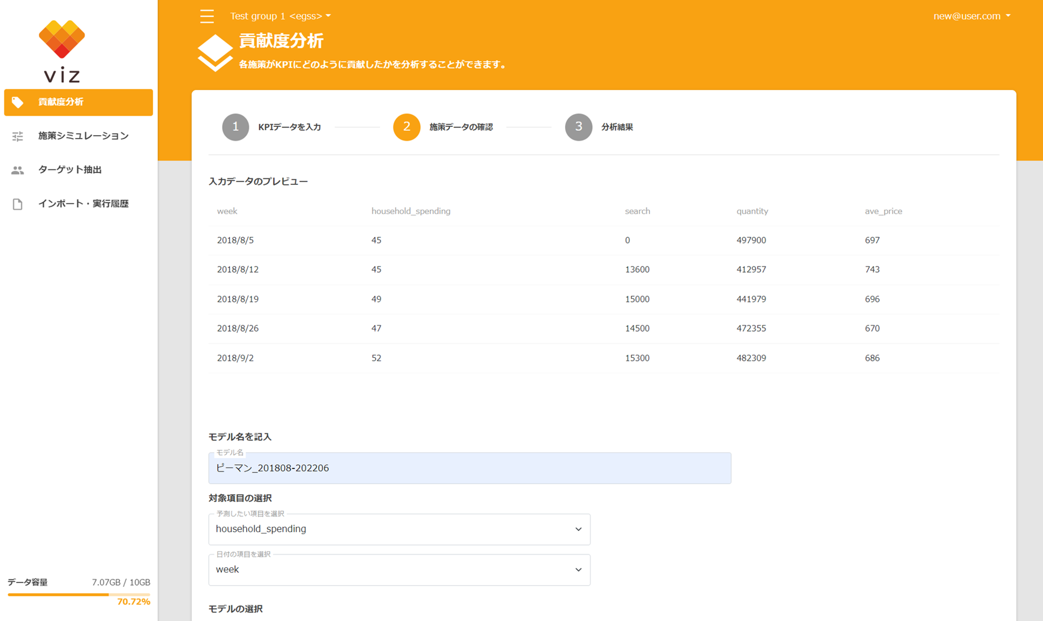Image resolution: width=1043 pixels, height=621 pixels.
Task: Click the 入力データのプレビュー heading
Action: point(258,182)
